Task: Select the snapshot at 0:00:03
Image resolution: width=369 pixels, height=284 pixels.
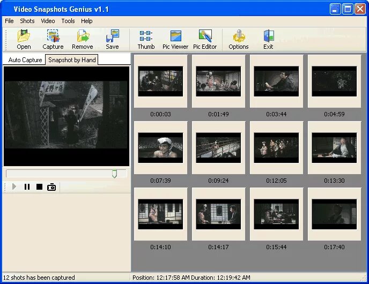Action: pyautogui.click(x=160, y=81)
